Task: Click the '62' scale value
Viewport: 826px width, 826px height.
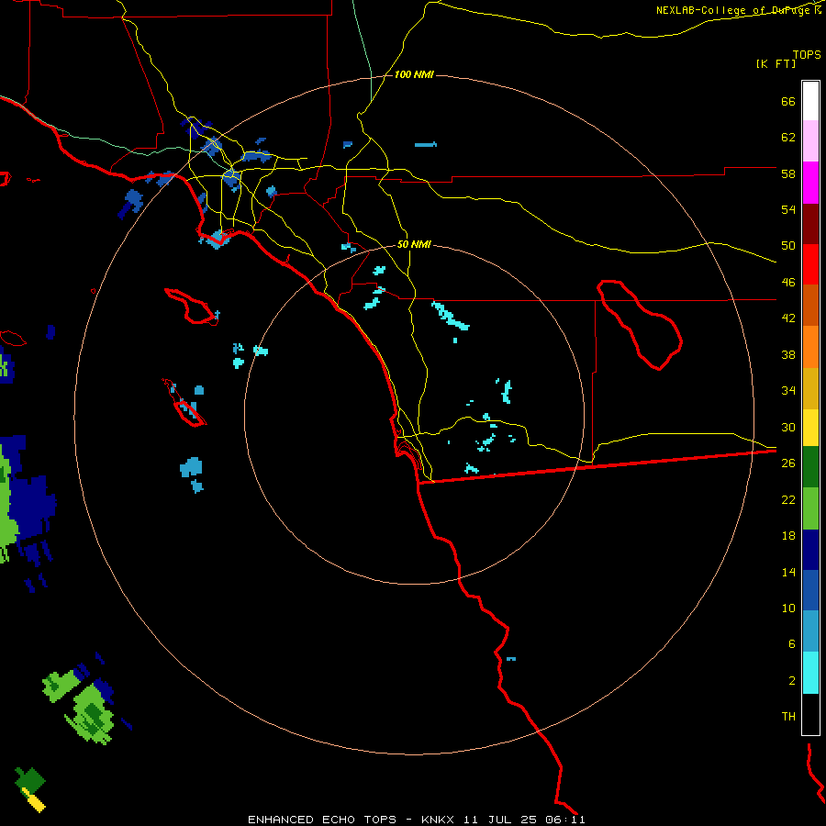Action: (x=788, y=138)
